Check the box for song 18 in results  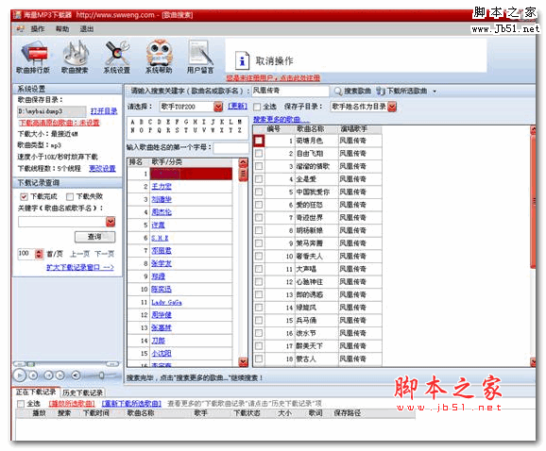(259, 359)
